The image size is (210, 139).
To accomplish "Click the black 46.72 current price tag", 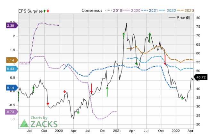I will coord(200,77).
